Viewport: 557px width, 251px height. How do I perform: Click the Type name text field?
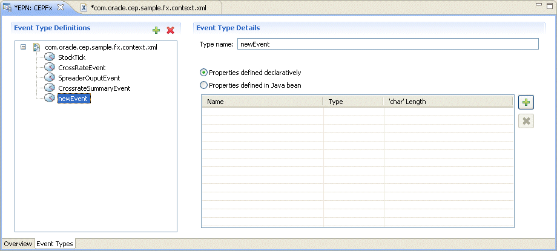click(388, 44)
